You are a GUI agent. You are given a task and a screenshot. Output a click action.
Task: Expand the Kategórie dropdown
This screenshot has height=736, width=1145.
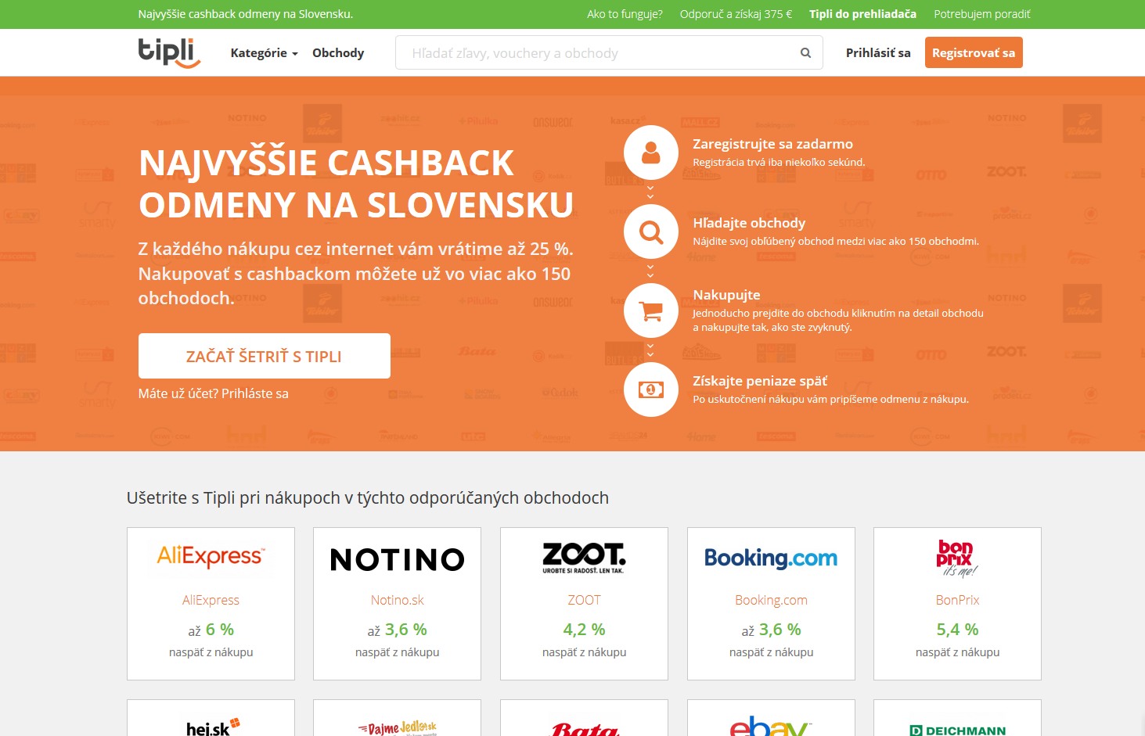pyautogui.click(x=264, y=53)
